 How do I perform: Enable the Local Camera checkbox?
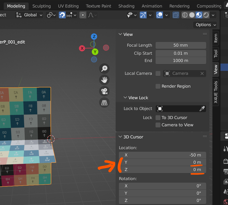click(x=158, y=74)
